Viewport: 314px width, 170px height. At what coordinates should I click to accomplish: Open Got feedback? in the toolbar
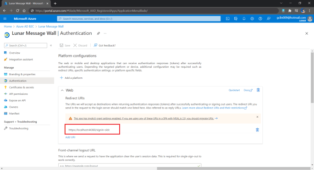pyautogui.click(x=105, y=45)
